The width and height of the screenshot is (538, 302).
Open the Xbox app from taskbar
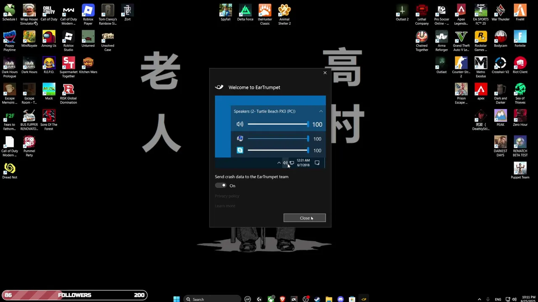(271, 299)
